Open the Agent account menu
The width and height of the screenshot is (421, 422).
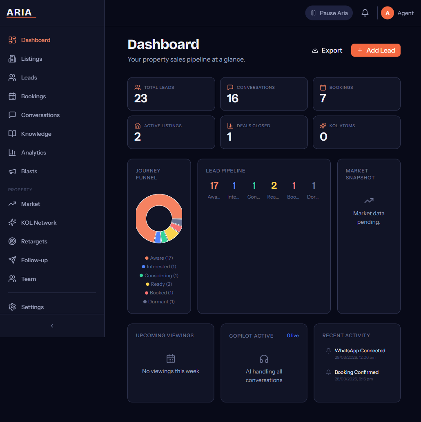coord(396,13)
